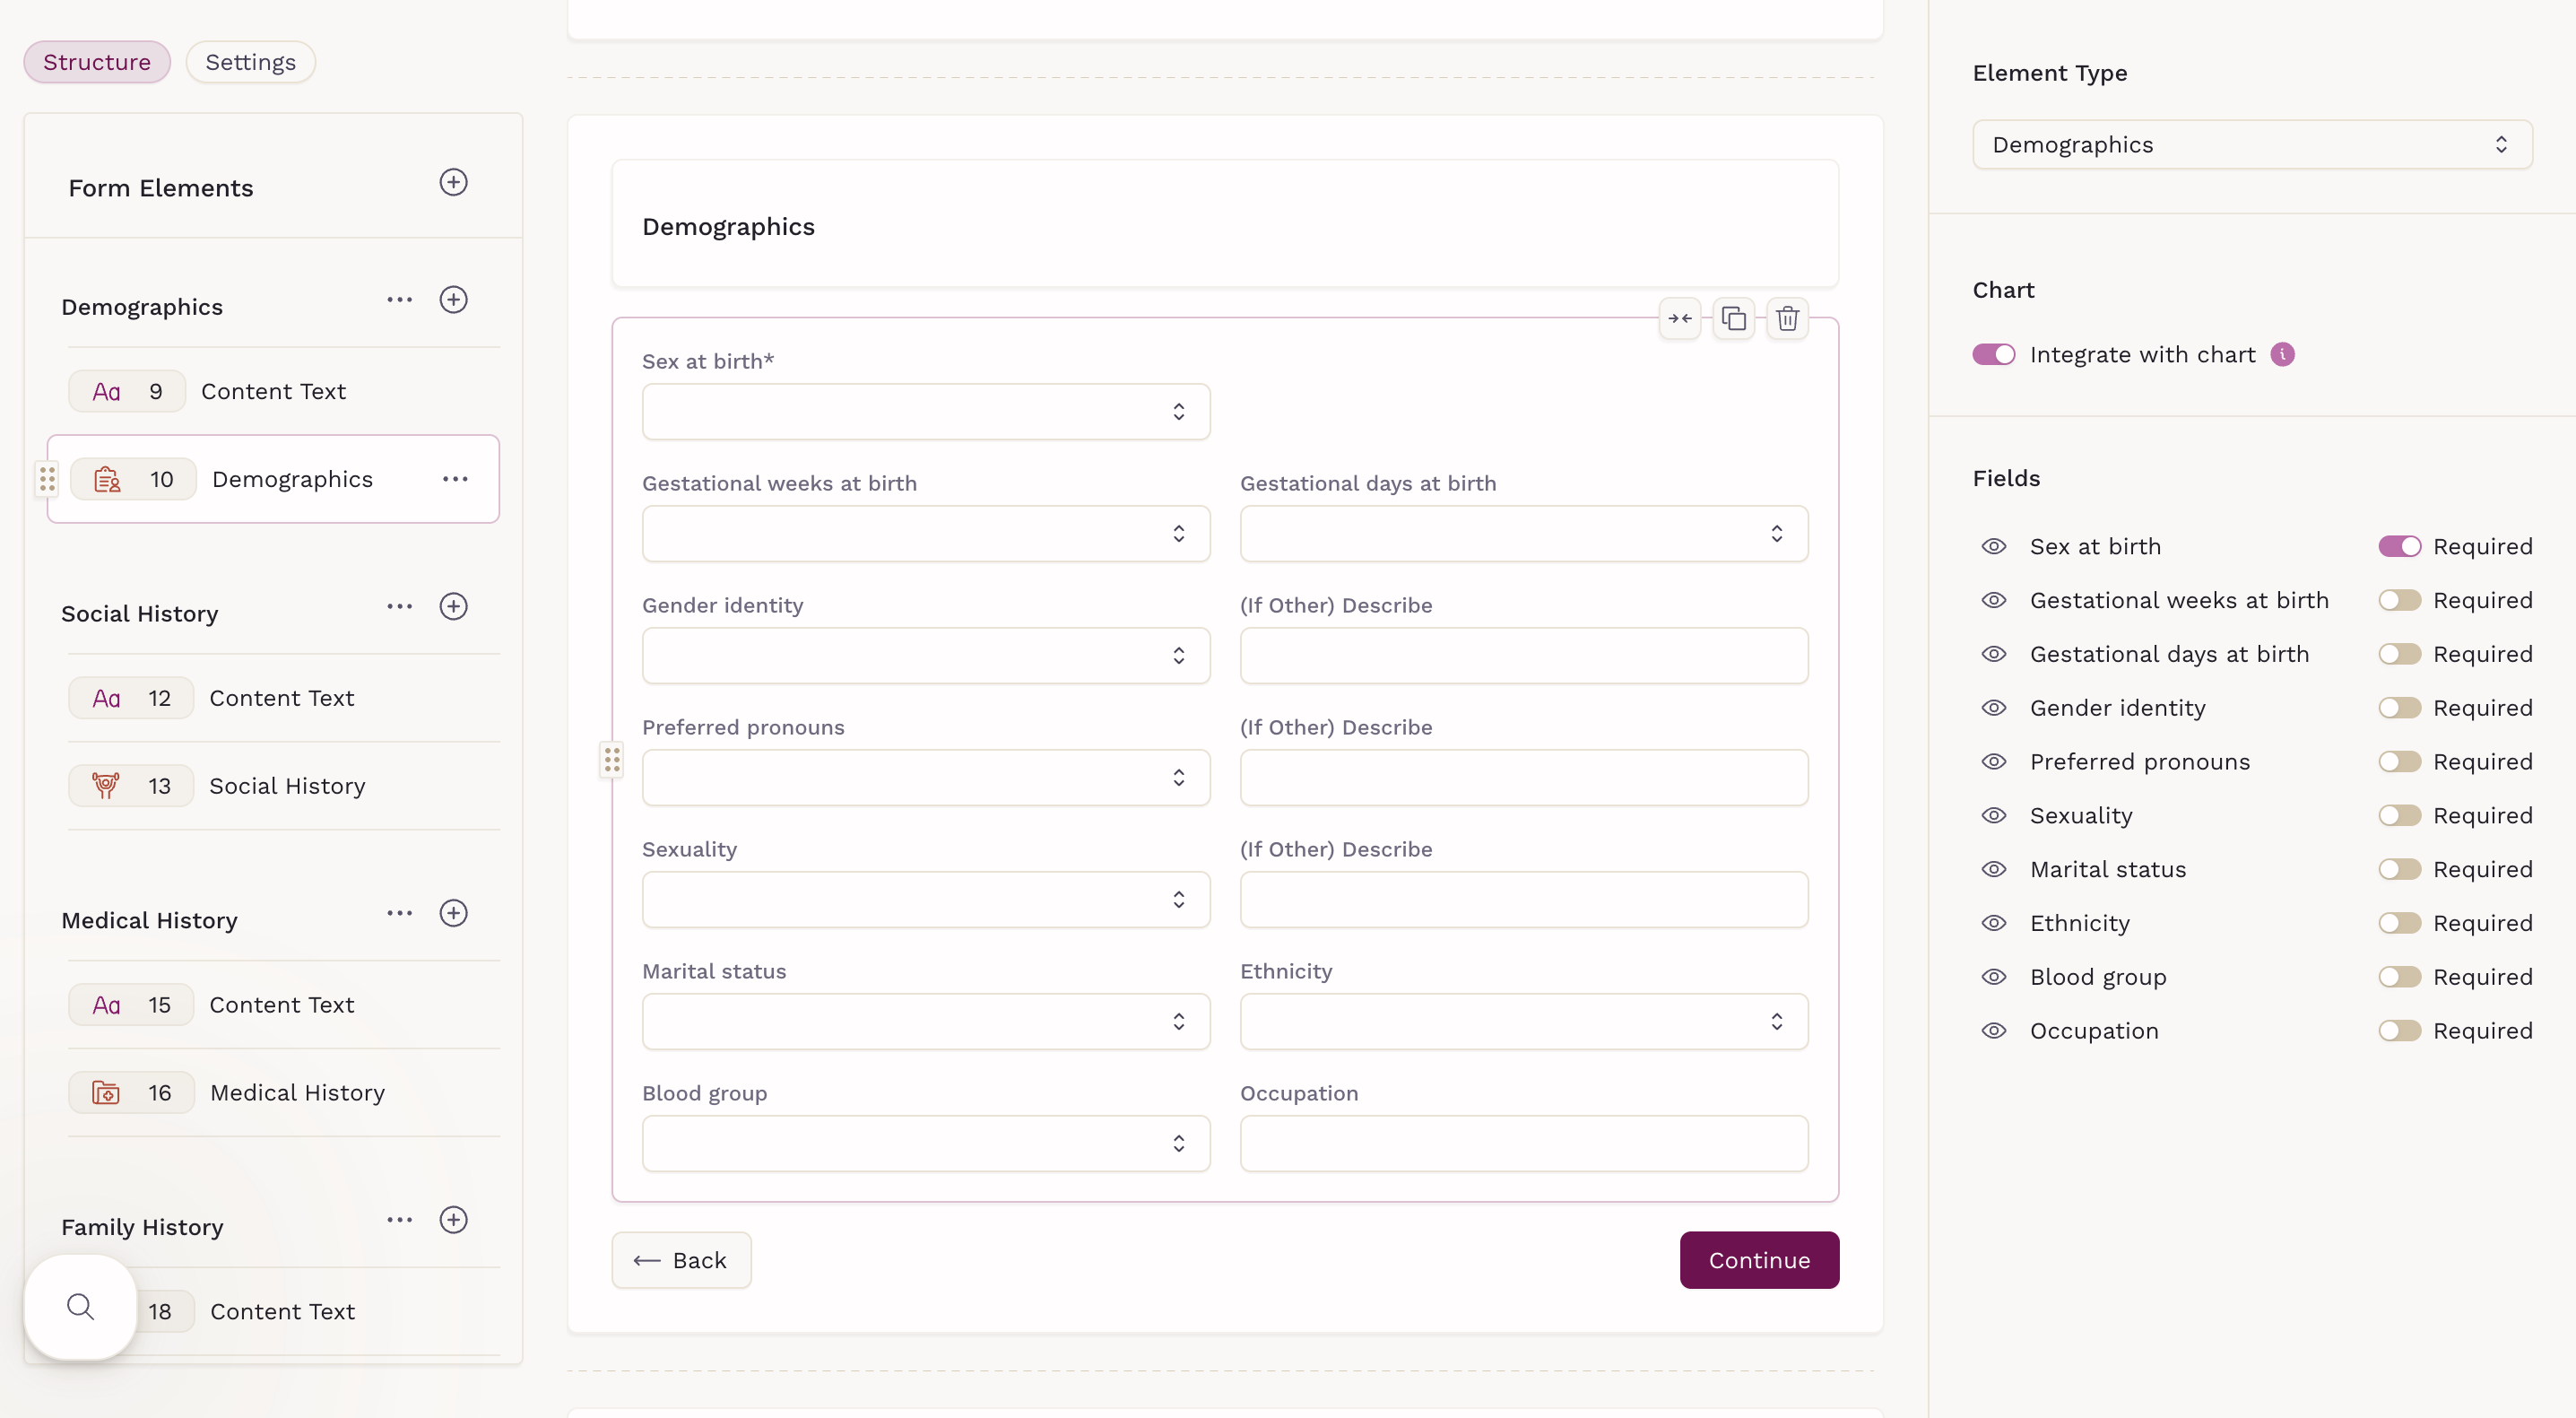Hide the Blood group field via eye icon

(1994, 977)
